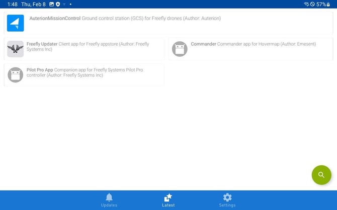Tap the shield notification icon in status bar
Image resolution: width=337 pixels, height=210 pixels.
click(58, 4)
